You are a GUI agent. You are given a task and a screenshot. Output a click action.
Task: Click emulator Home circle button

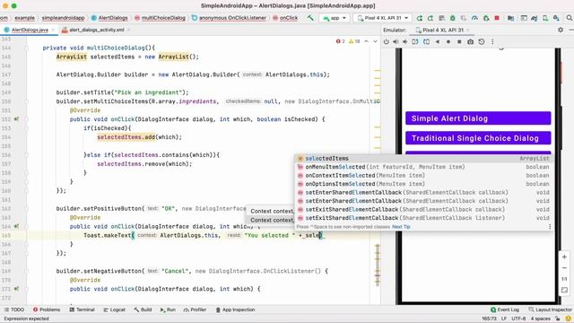448,42
